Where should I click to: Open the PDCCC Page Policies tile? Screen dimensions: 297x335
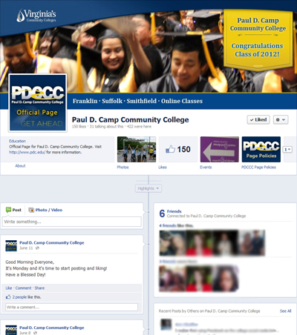click(261, 149)
